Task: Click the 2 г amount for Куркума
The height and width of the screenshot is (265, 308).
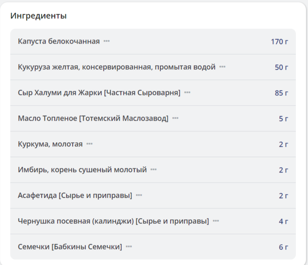Action: tap(284, 144)
